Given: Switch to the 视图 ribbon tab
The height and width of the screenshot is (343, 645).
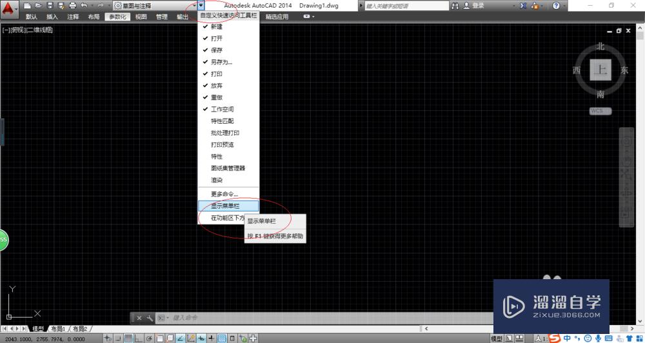Looking at the screenshot, I should tap(141, 17).
